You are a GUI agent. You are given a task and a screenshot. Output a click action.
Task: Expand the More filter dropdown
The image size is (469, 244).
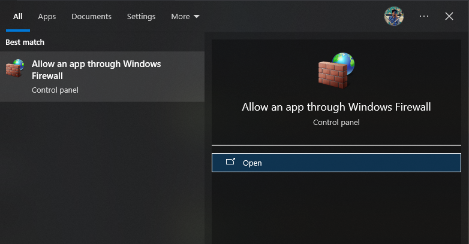coord(185,16)
